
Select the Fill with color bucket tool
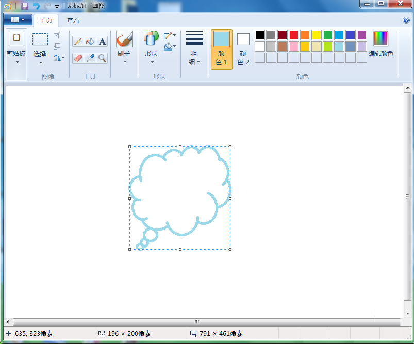point(90,42)
